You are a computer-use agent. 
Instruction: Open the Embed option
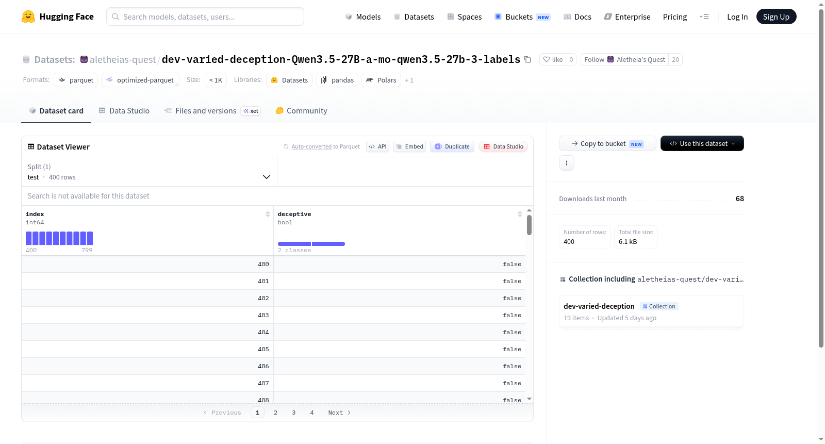coord(410,146)
